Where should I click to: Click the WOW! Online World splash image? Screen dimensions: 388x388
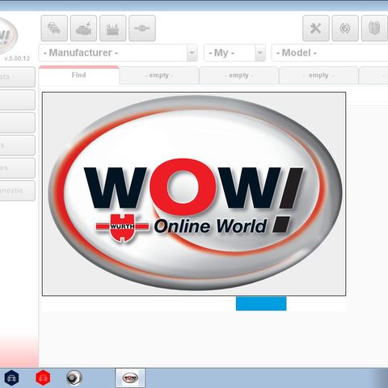point(194,194)
